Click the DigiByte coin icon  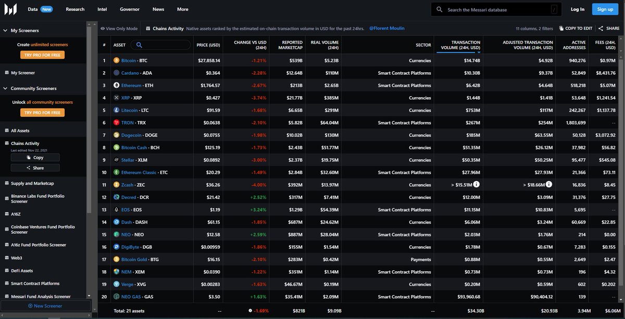coord(116,247)
